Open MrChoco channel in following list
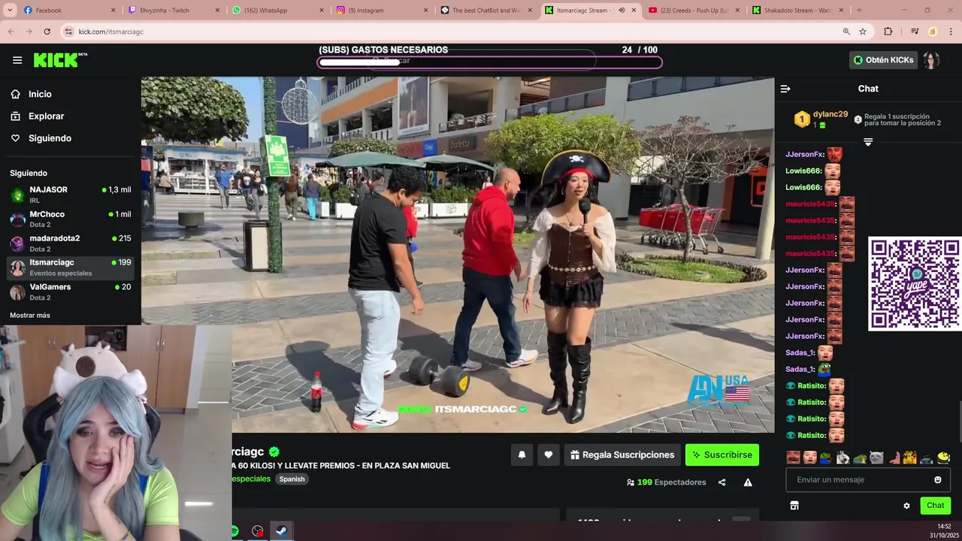Viewport: 962px width, 541px height. click(x=71, y=219)
